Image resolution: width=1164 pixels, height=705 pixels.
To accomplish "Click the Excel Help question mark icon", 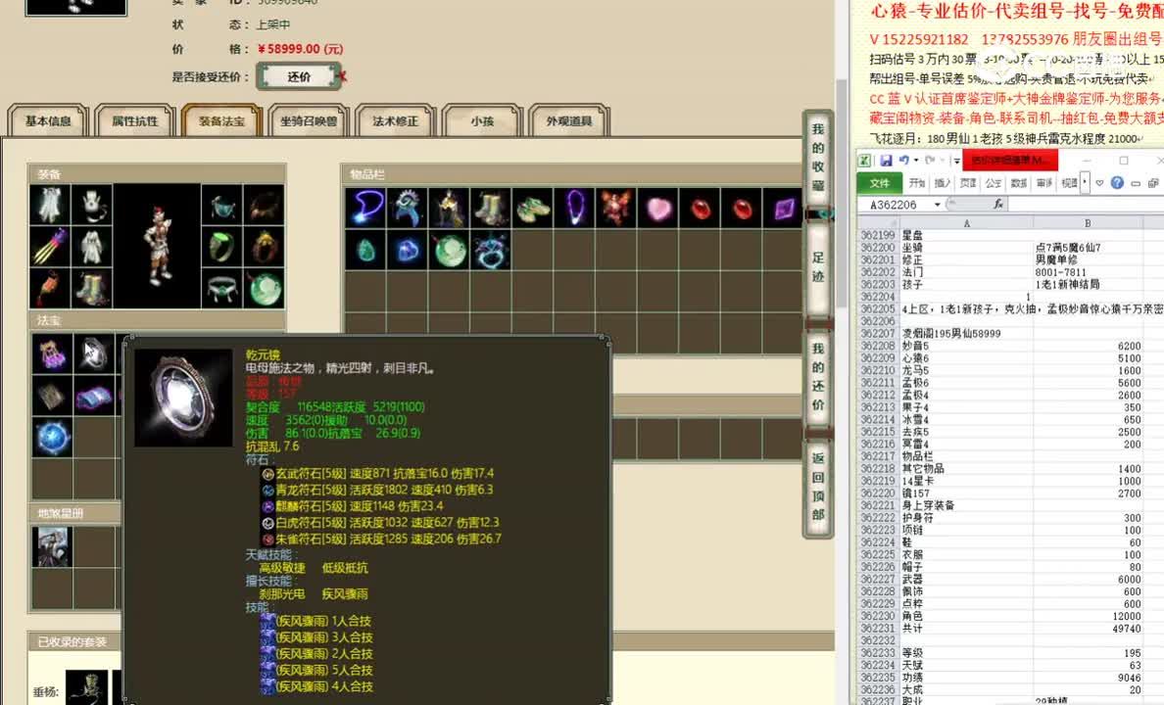I will (1117, 183).
